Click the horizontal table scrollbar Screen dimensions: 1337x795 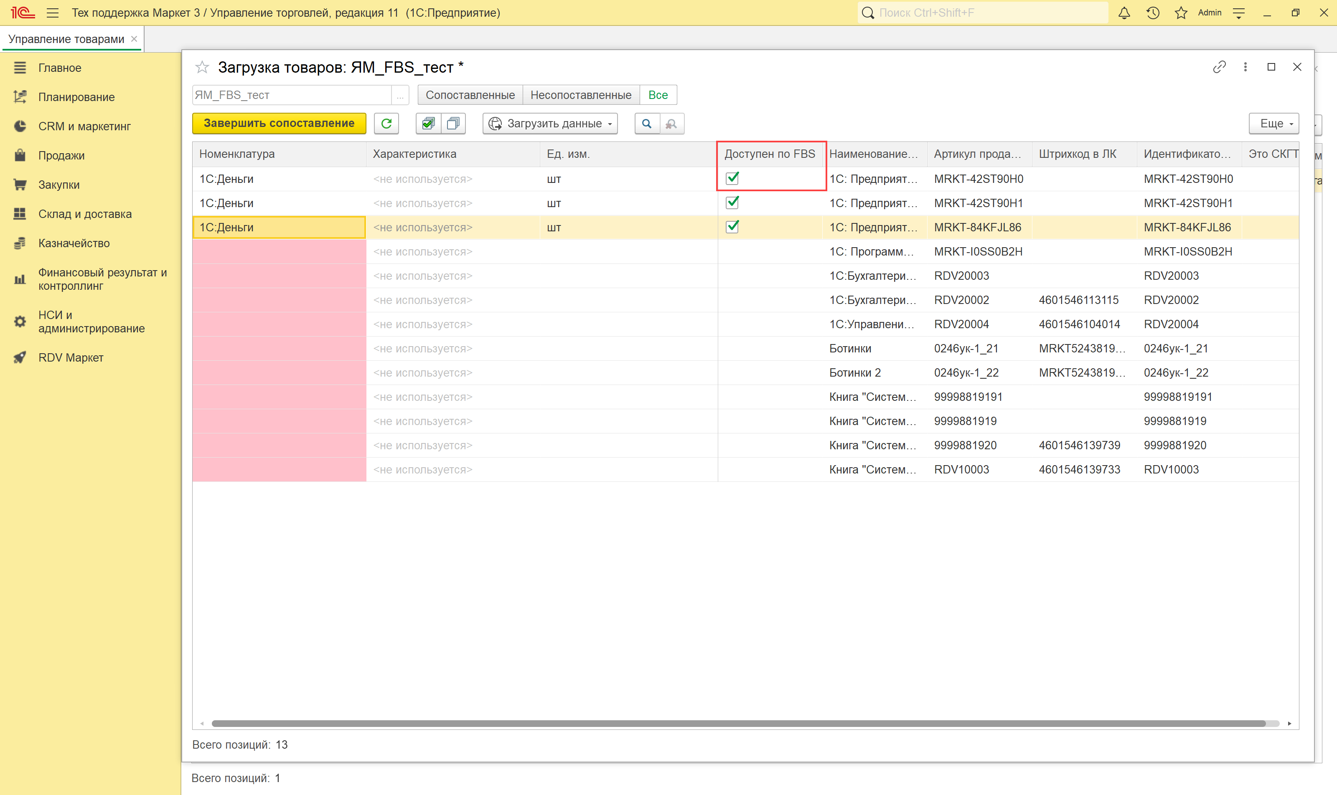coord(739,723)
